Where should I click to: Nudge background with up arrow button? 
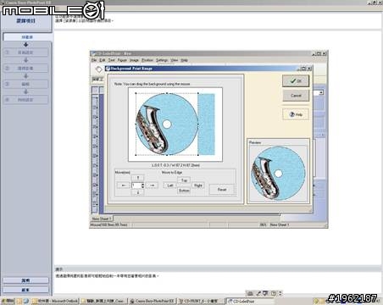[138, 178]
